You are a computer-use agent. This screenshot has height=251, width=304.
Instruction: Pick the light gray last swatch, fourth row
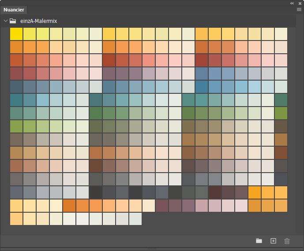[281, 74]
